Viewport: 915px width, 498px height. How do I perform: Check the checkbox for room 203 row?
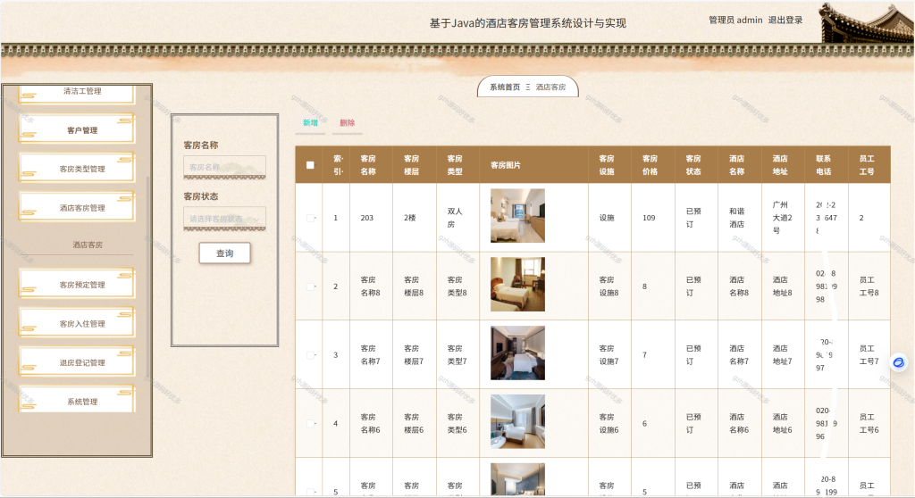pos(310,218)
